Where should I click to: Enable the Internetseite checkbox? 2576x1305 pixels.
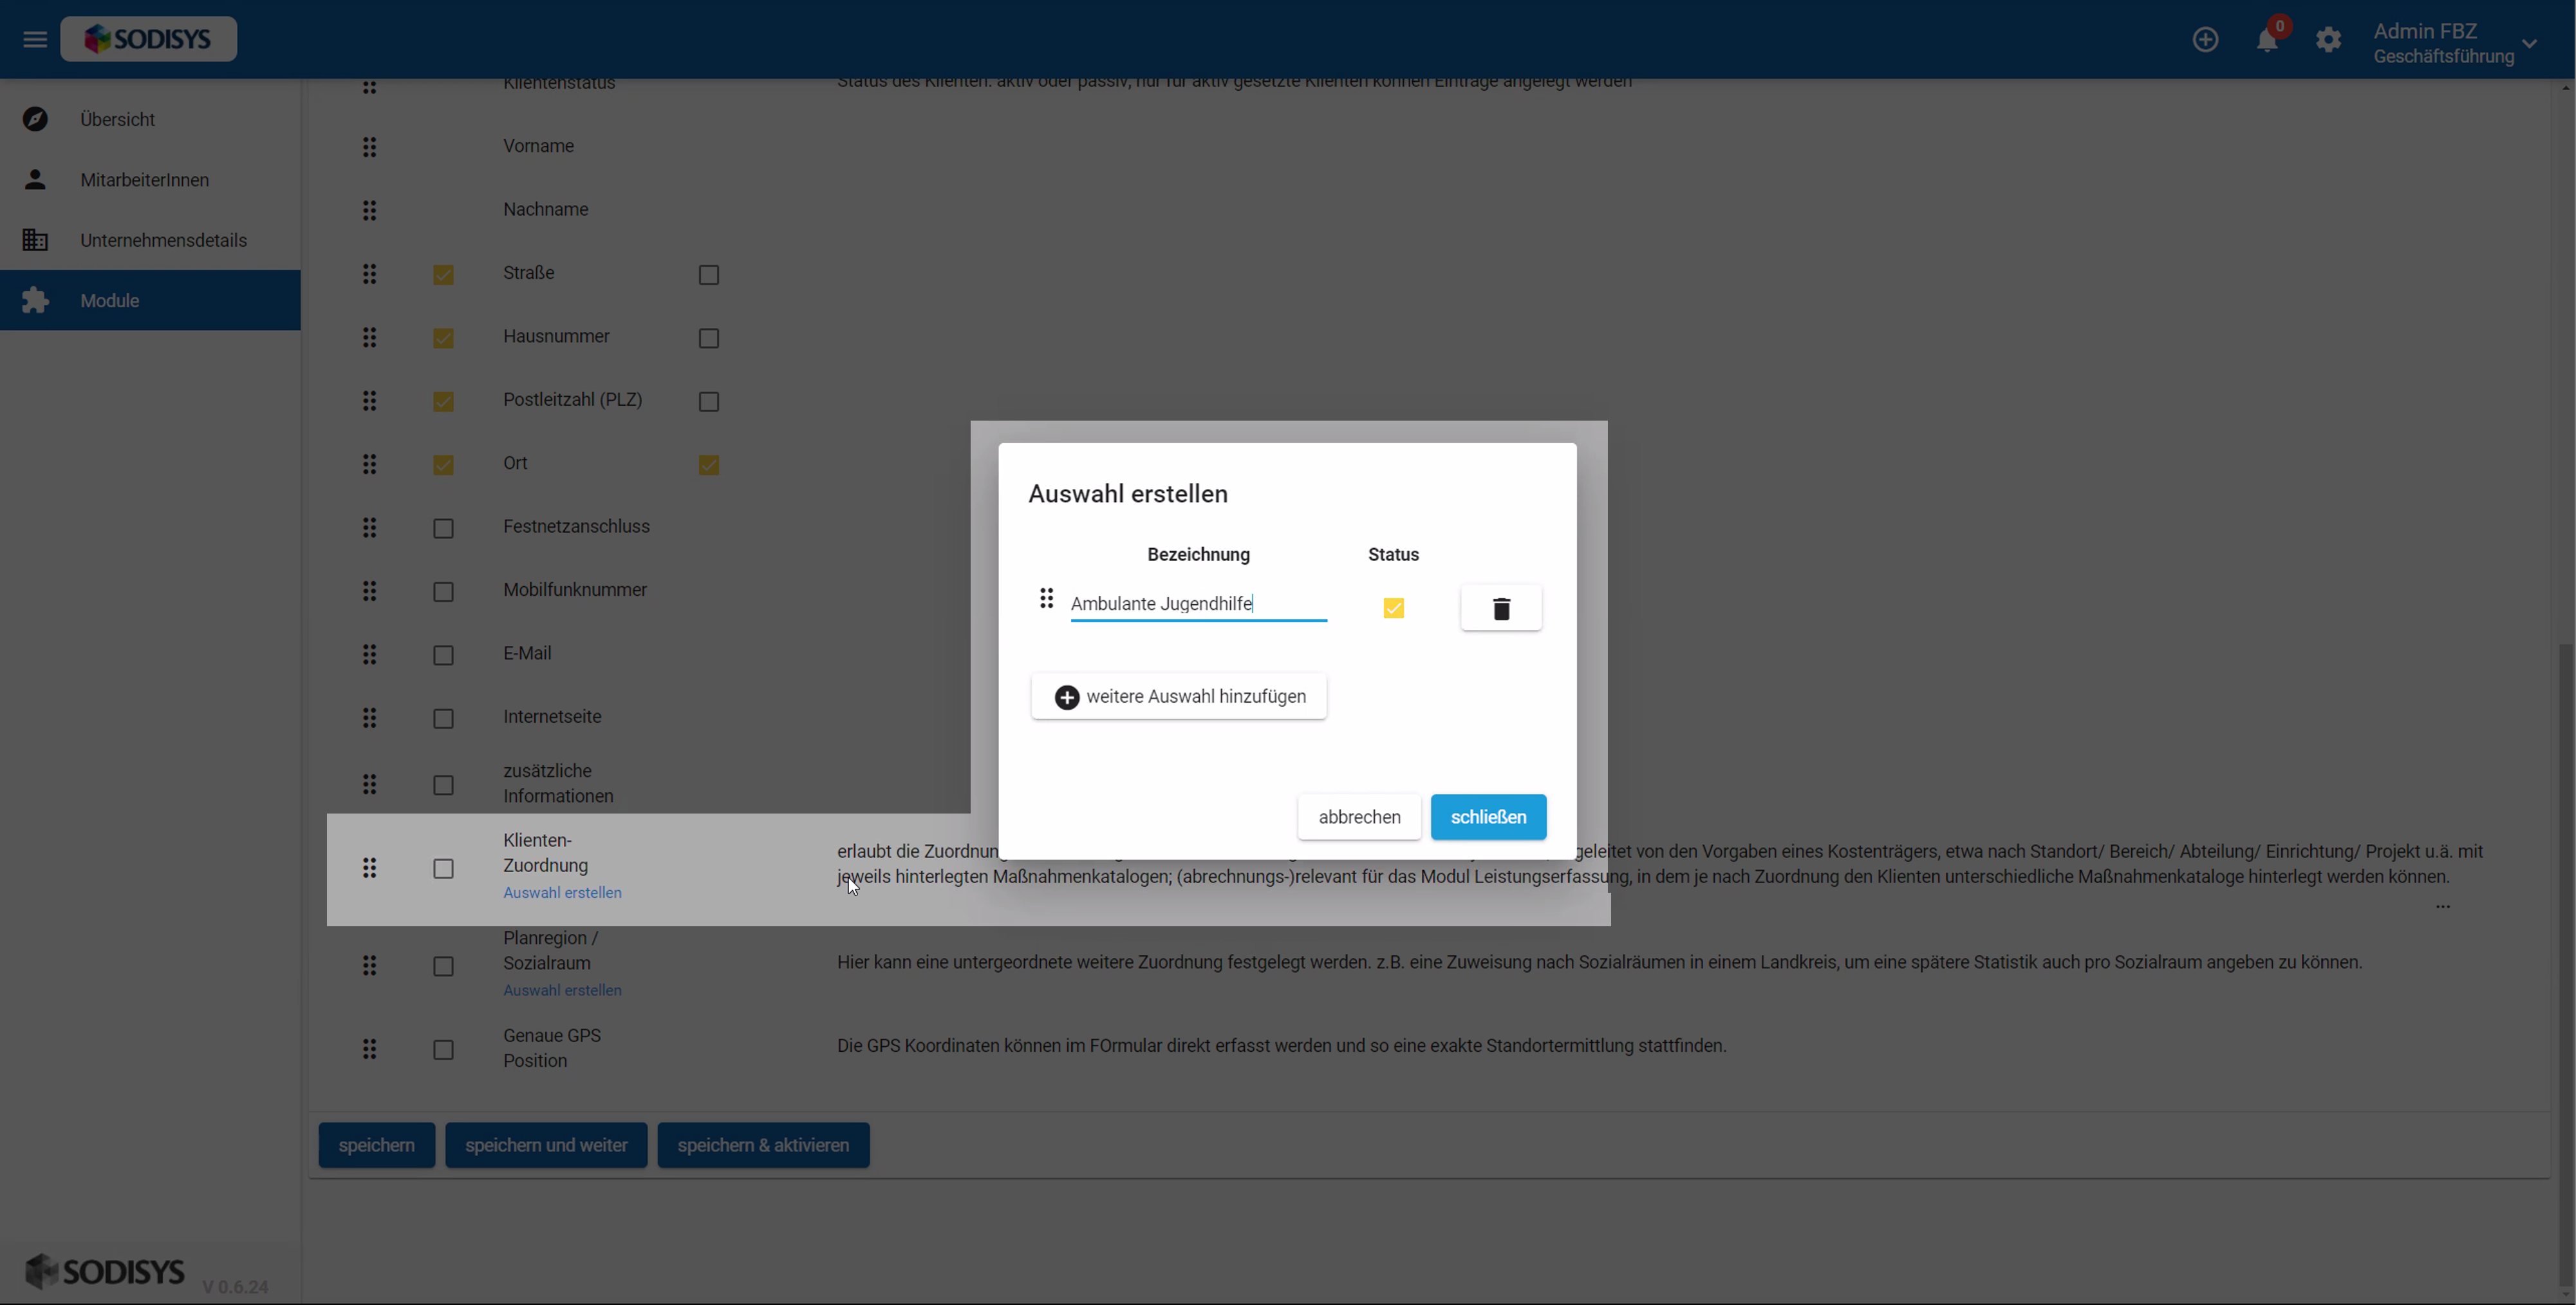[x=443, y=719]
